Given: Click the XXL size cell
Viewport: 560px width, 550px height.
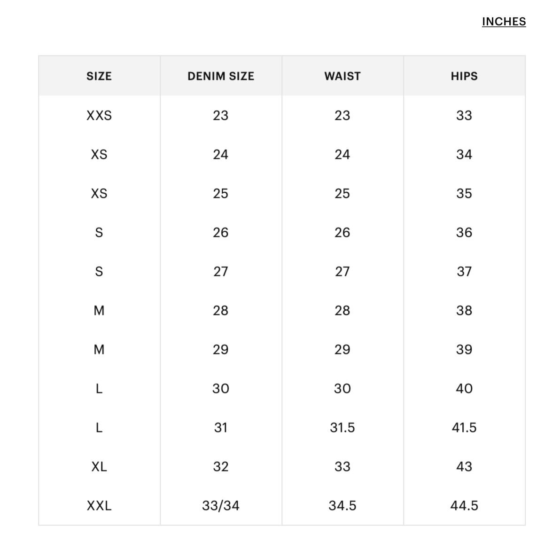Looking at the screenshot, I should click(x=99, y=505).
